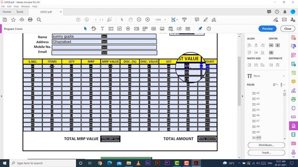Bookmark file with star icon
The image size is (298, 167).
14,19
